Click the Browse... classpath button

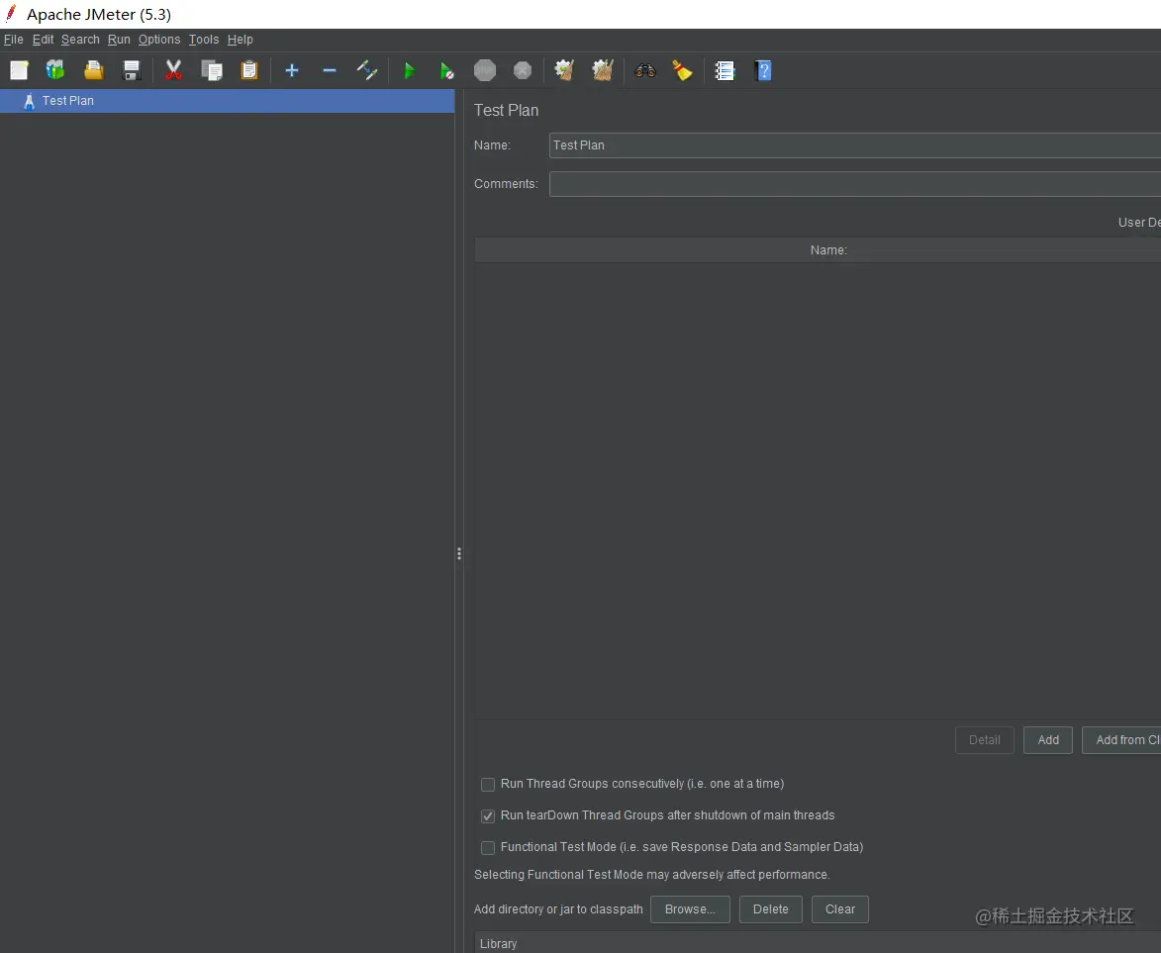(690, 909)
